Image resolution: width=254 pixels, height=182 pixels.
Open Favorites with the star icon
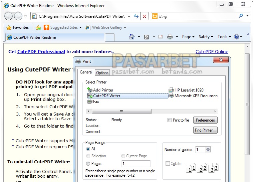pyautogui.click(x=9, y=28)
